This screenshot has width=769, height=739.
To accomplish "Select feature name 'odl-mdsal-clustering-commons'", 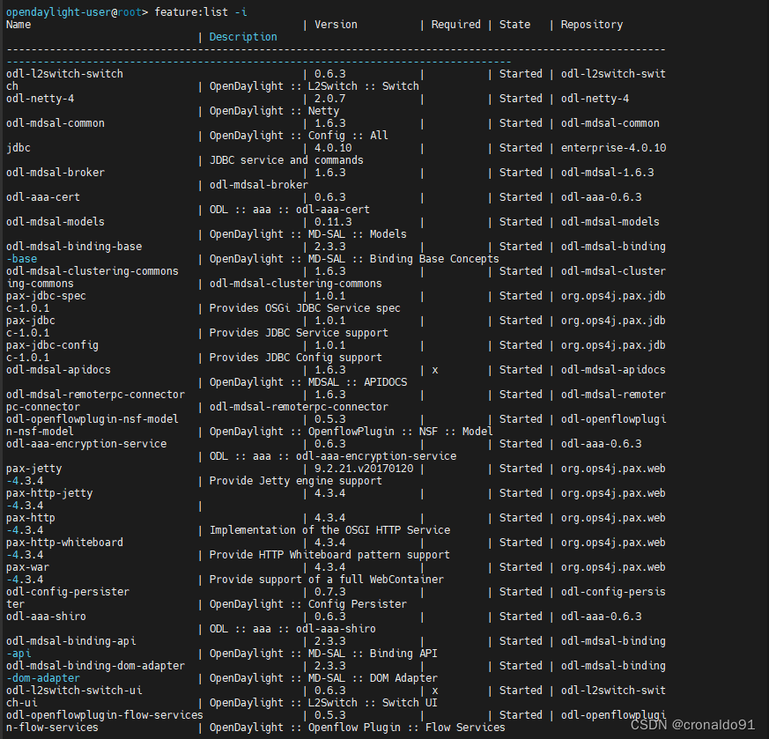I will click(92, 271).
